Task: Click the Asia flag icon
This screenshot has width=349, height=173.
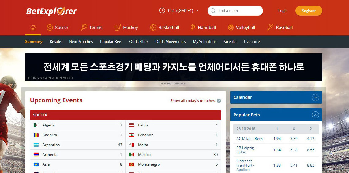Action: pos(36,164)
